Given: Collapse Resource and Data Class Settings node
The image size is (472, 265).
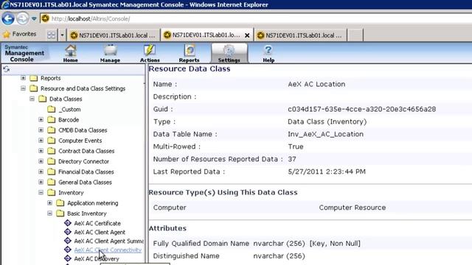Looking at the screenshot, I should coord(23,88).
